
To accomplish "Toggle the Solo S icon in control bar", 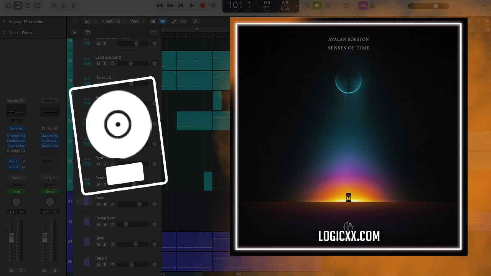I will [346, 5].
